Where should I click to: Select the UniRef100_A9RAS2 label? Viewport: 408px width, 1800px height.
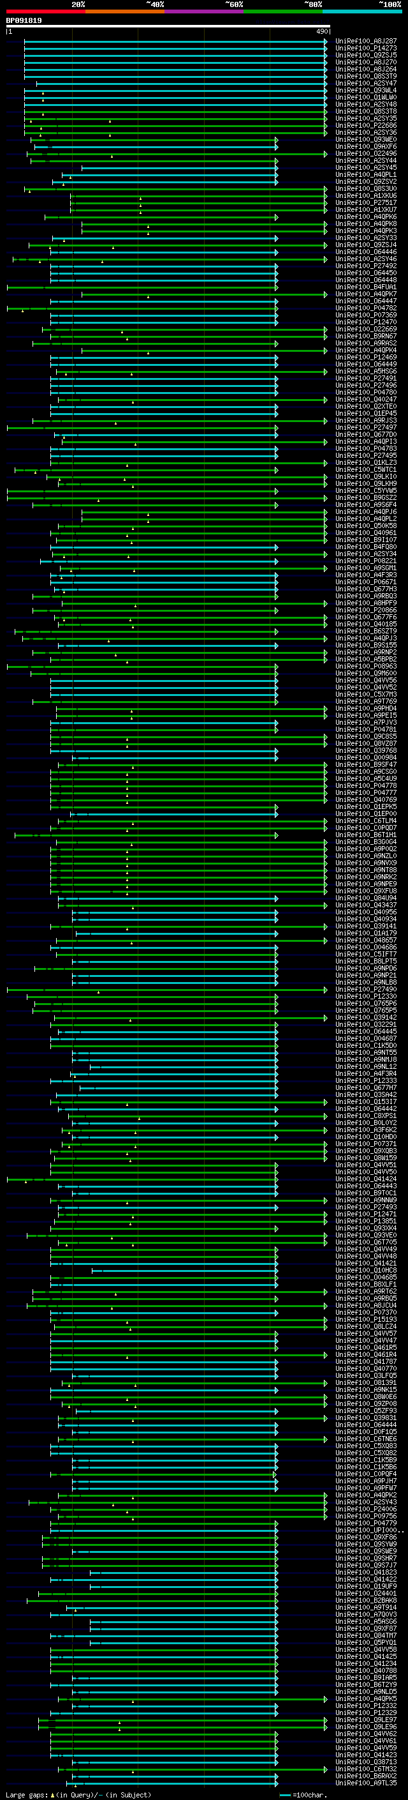coord(366,343)
